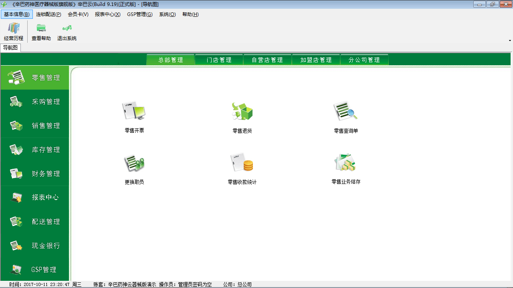The image size is (513, 288).
Task: Click 账套: 辛巴药神云器械版演示 in status bar
Action: [124, 284]
